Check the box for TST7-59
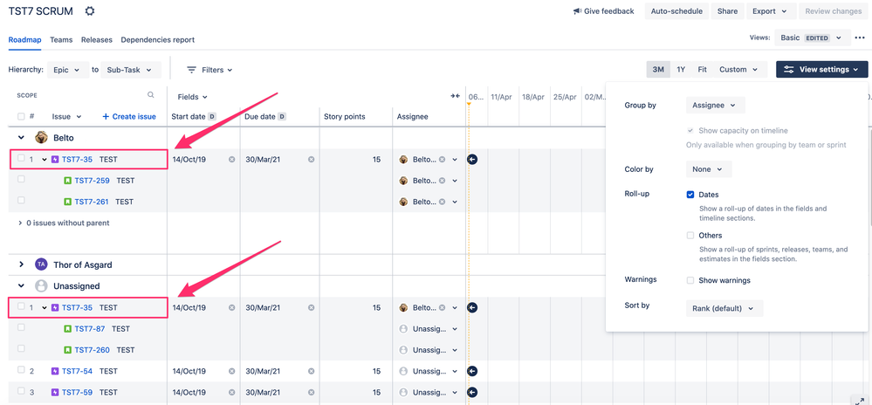The image size is (872, 405). click(x=21, y=391)
